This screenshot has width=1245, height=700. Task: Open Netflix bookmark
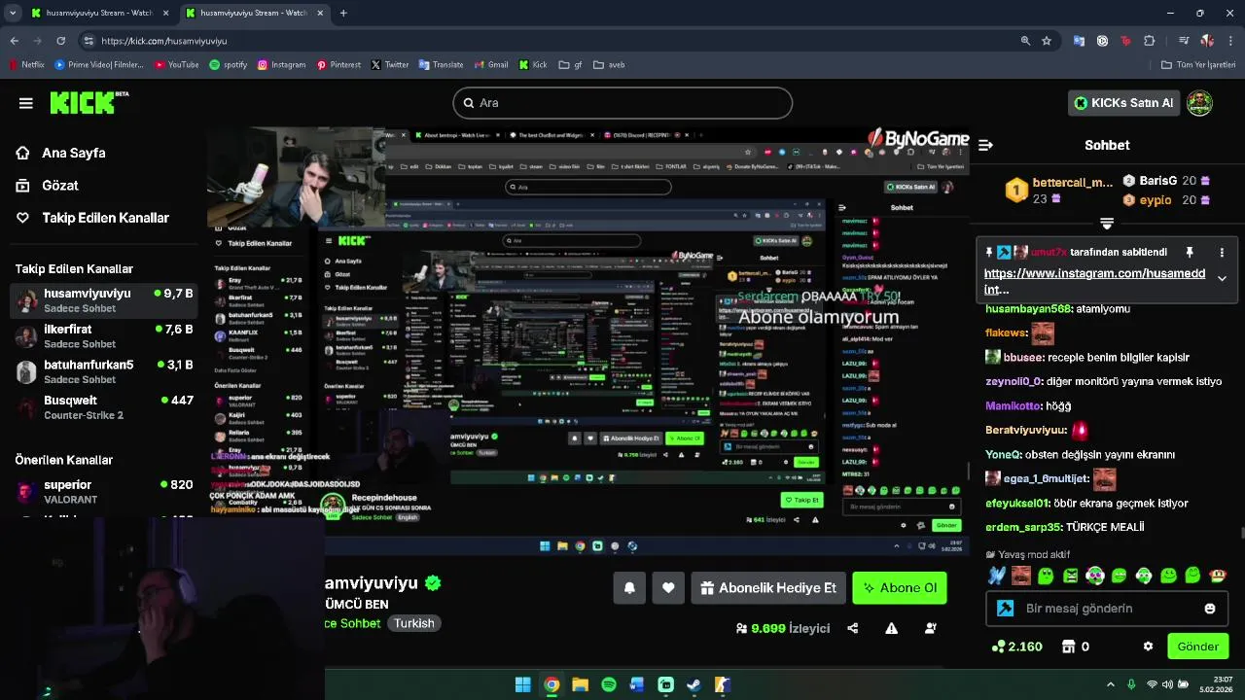click(27, 65)
